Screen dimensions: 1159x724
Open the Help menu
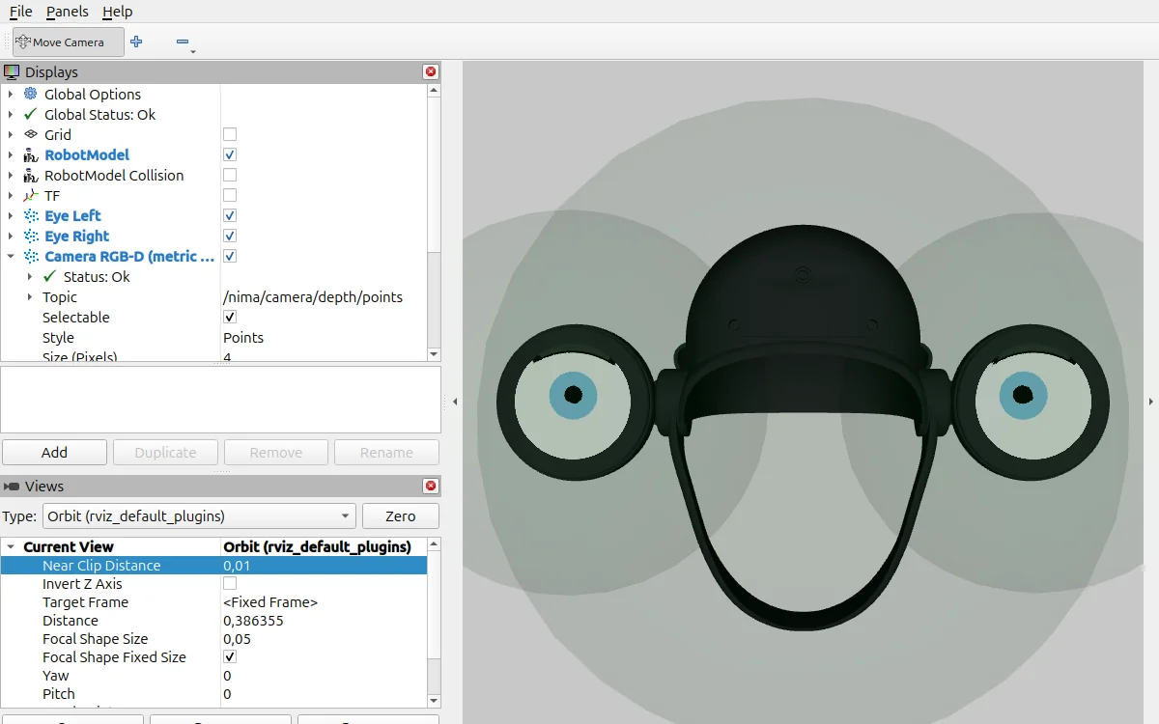pyautogui.click(x=117, y=12)
